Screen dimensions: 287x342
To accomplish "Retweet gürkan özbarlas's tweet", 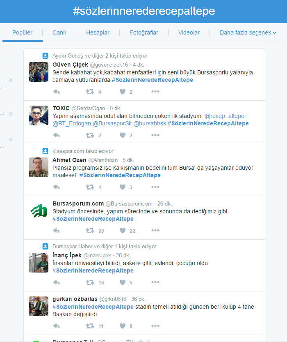I will pyautogui.click(x=90, y=326).
